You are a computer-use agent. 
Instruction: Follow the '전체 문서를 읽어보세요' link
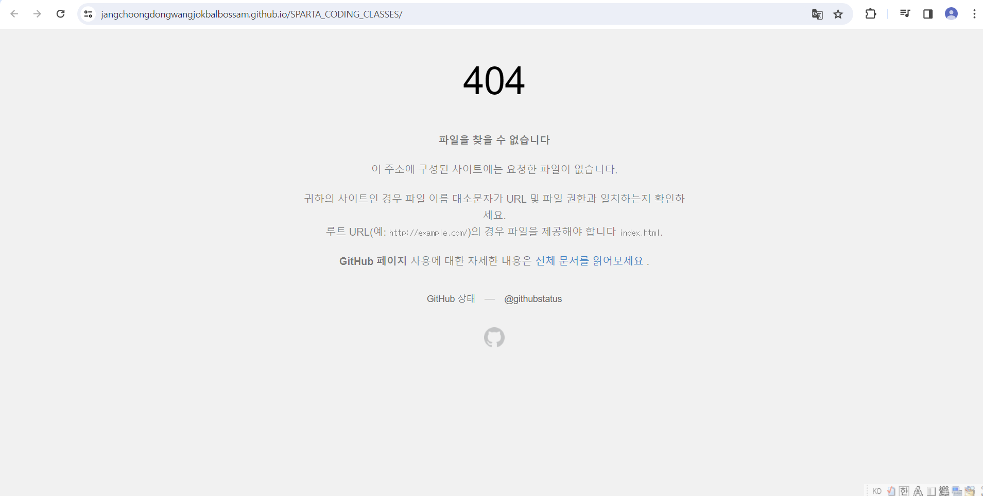(x=589, y=261)
